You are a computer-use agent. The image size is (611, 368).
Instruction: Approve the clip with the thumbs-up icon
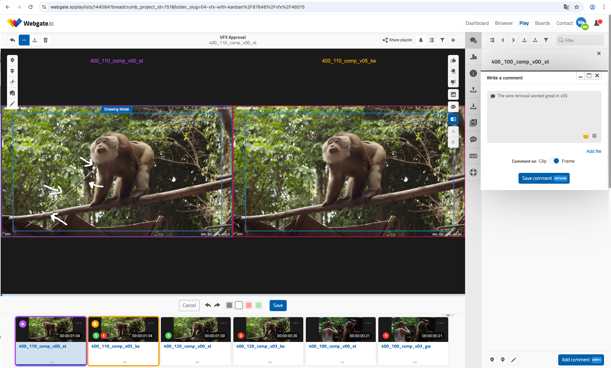coord(453,60)
